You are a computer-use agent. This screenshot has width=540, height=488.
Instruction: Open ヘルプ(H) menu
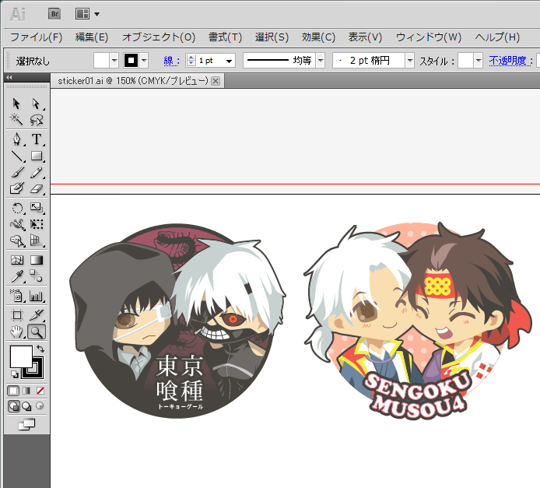[x=497, y=37]
